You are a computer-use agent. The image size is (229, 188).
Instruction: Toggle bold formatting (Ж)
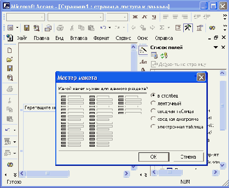coord(135,17)
